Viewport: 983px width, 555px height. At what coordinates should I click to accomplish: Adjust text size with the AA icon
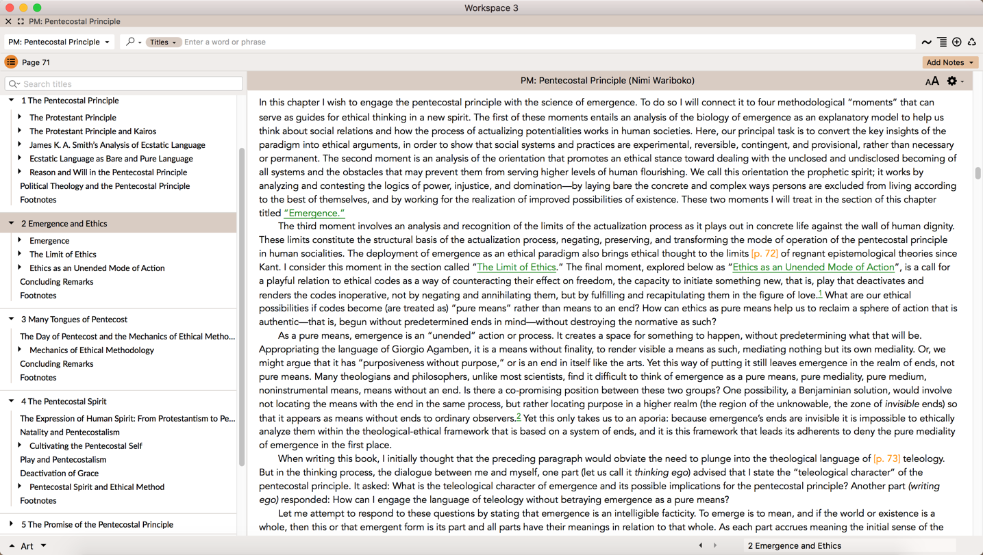[932, 81]
